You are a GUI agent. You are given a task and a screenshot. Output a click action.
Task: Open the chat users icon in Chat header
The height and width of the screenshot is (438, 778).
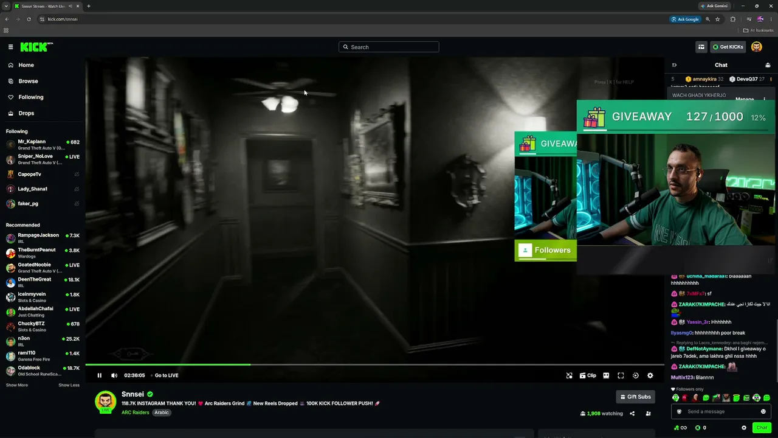tap(768, 65)
